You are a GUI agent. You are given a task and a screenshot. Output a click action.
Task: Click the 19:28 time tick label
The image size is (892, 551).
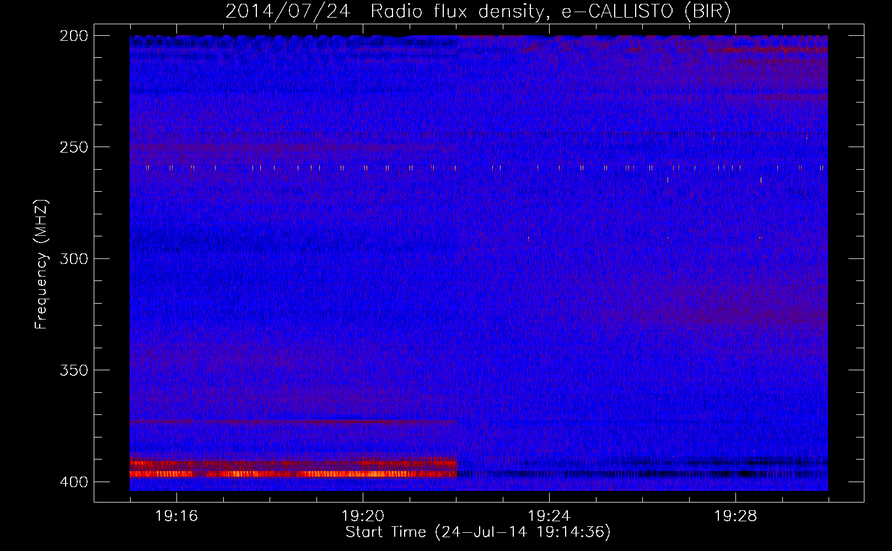[735, 516]
